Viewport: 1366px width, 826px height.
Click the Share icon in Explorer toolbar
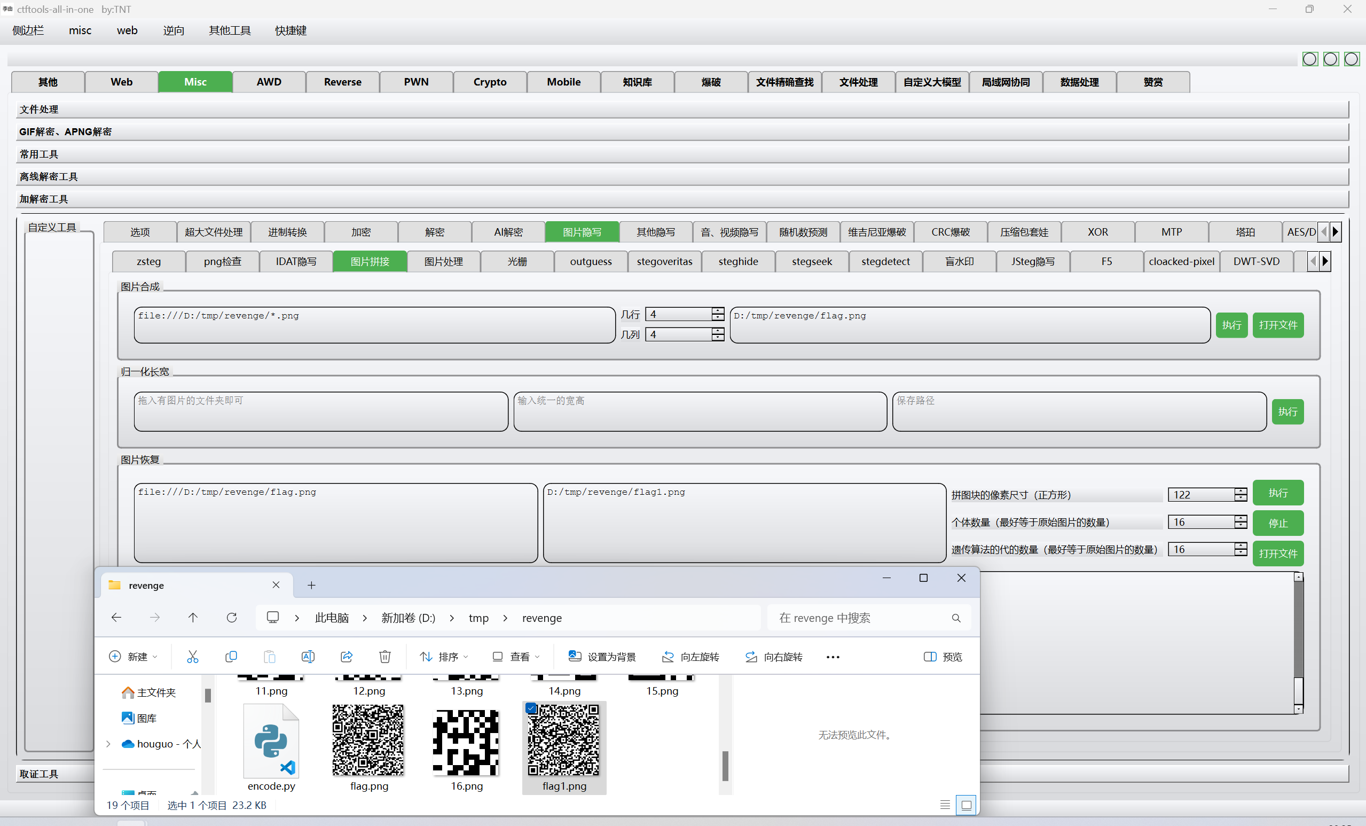[347, 657]
